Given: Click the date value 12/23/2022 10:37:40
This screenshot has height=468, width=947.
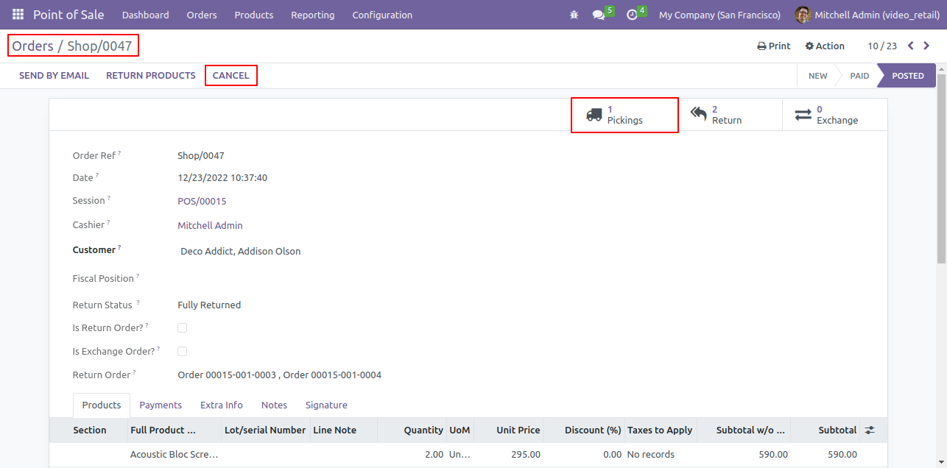Looking at the screenshot, I should 222,177.
